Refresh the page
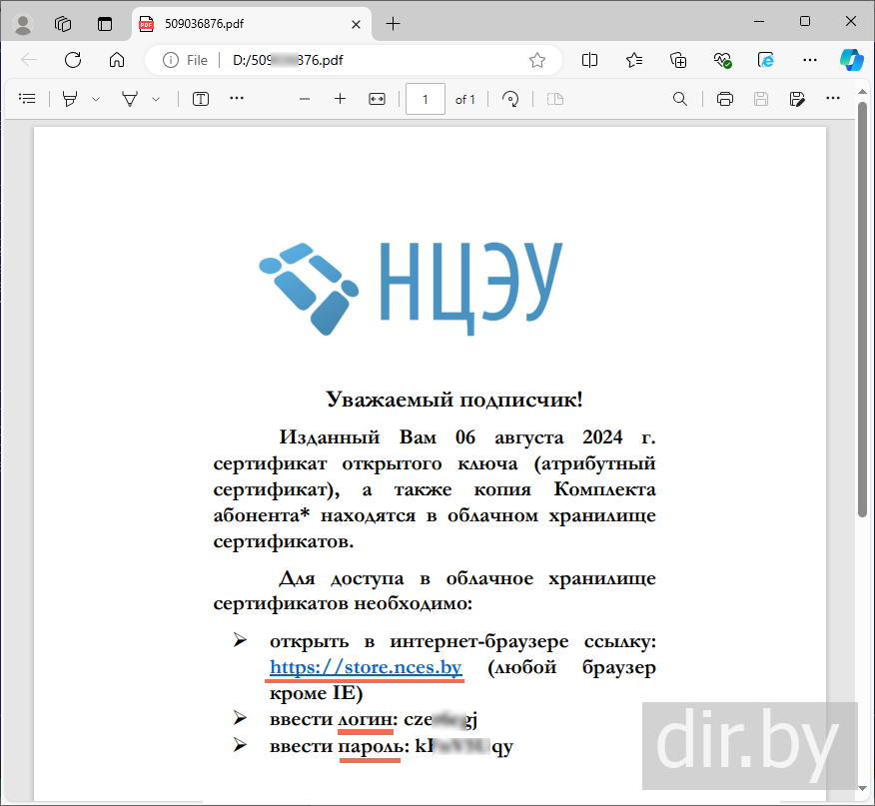This screenshot has height=806, width=875. pyautogui.click(x=73, y=60)
